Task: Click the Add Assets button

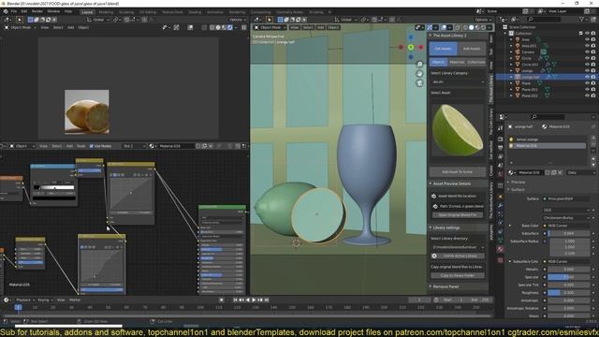Action: 472,49
